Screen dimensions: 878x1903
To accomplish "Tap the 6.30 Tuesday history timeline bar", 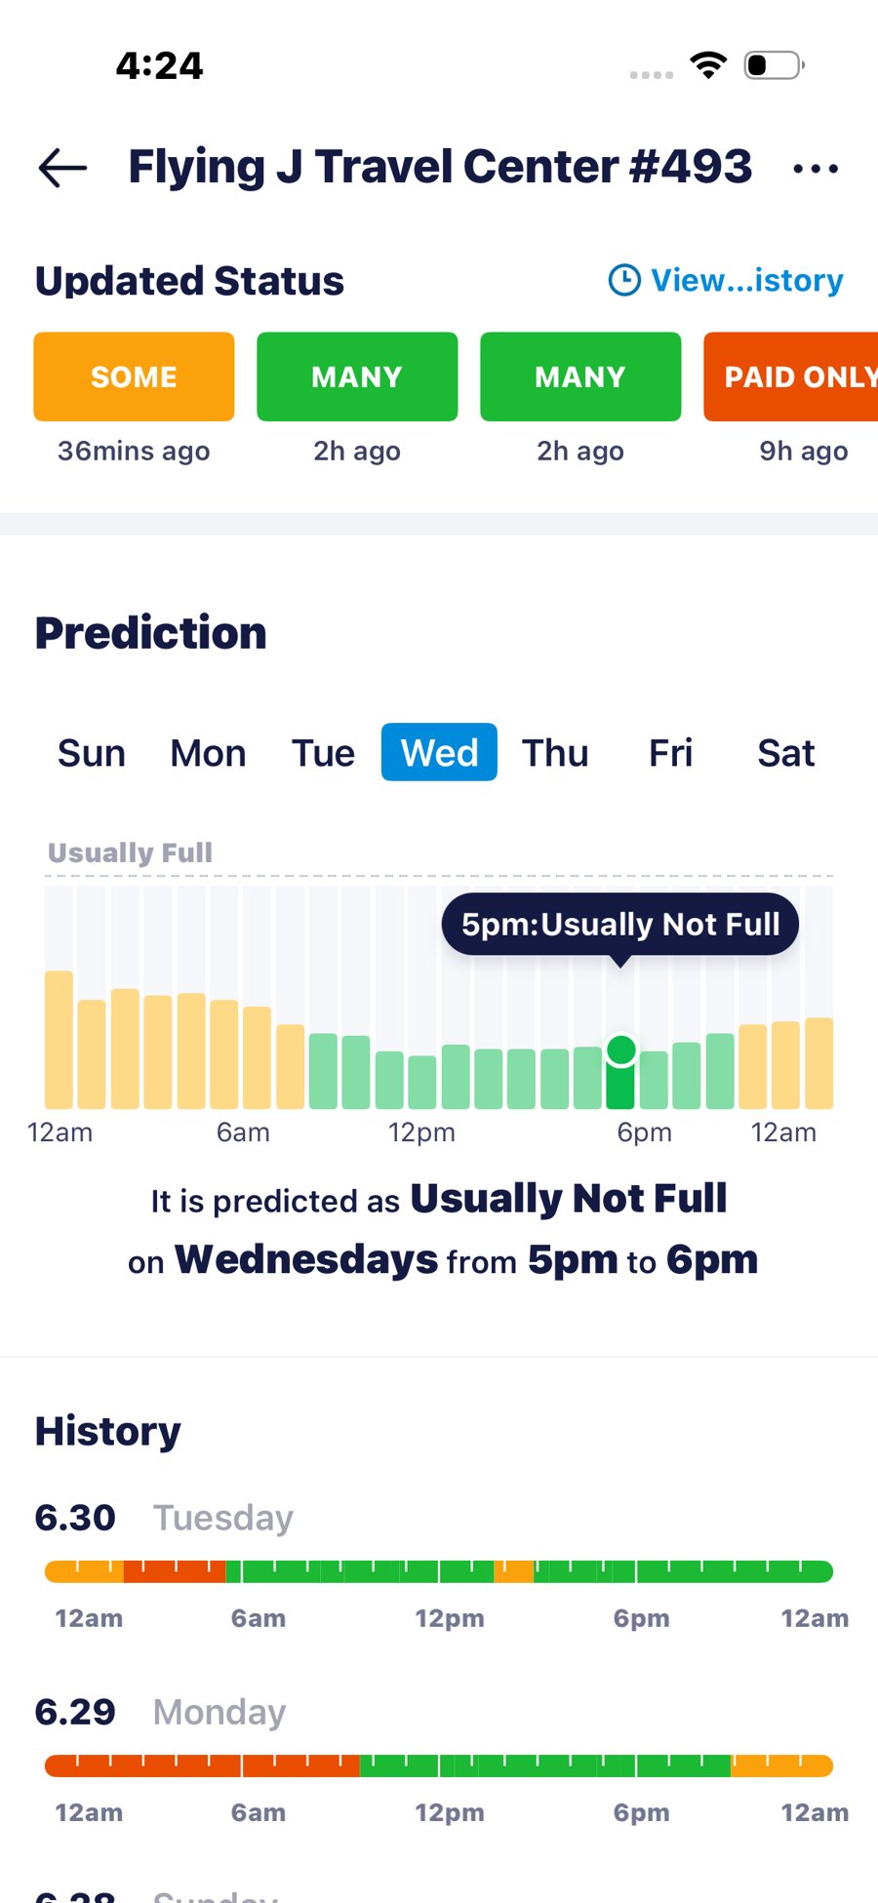I will (x=439, y=1571).
